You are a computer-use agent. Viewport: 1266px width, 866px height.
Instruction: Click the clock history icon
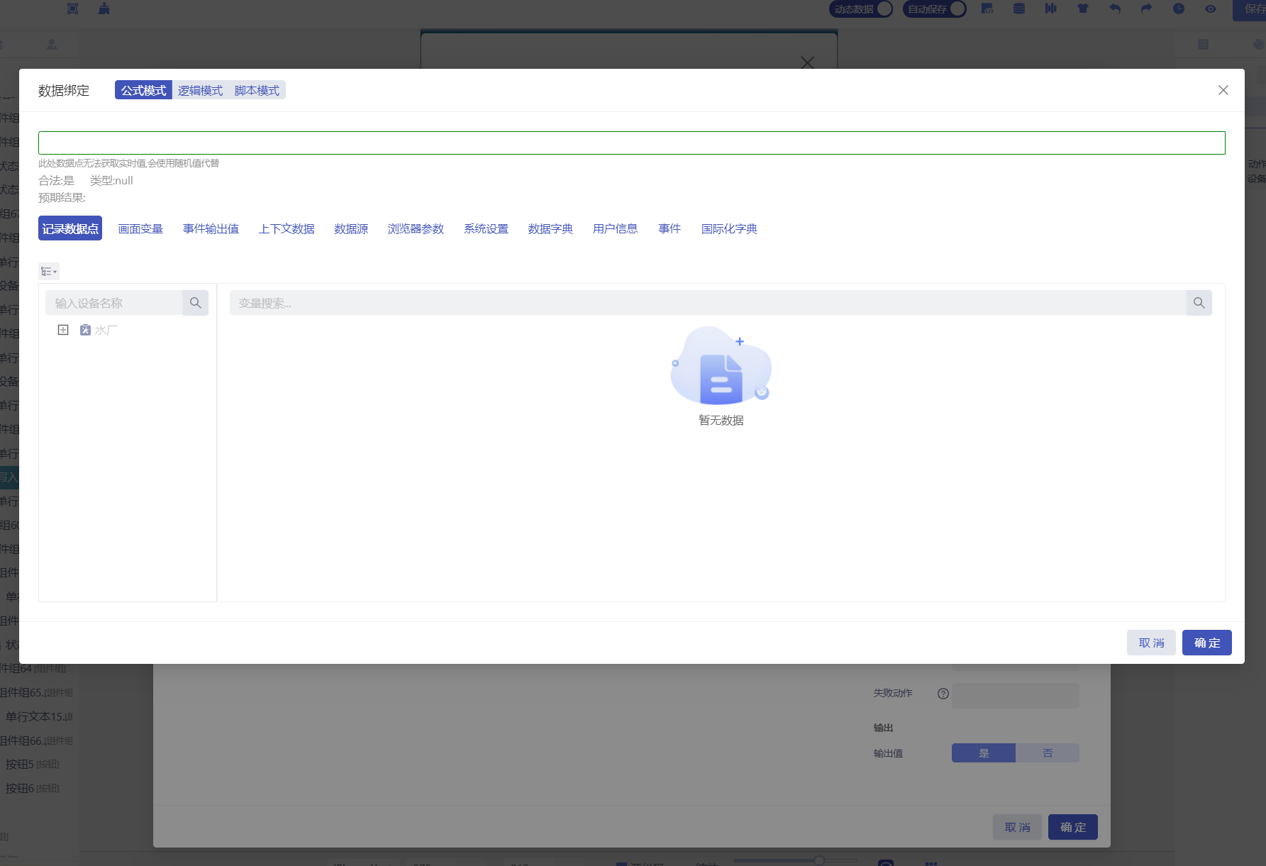(1179, 9)
